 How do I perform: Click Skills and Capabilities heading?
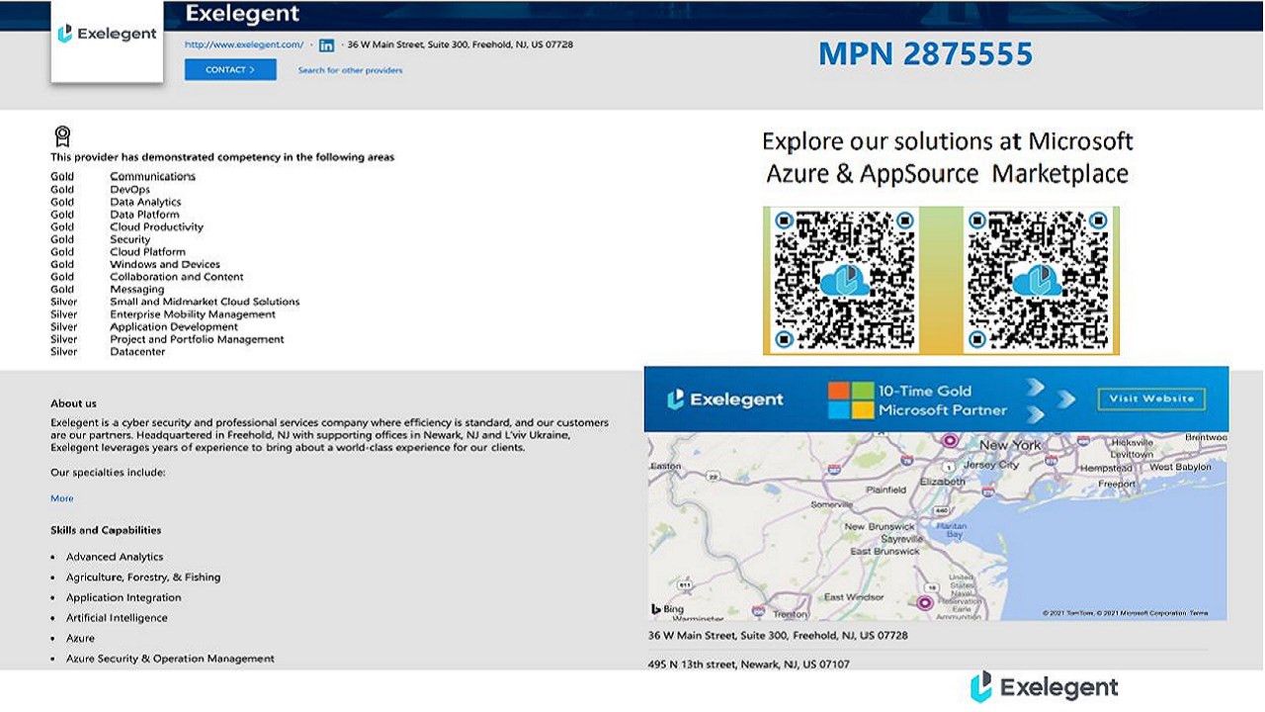click(x=106, y=530)
